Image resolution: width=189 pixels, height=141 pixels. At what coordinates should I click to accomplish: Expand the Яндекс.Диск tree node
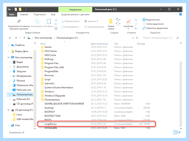[8, 51]
